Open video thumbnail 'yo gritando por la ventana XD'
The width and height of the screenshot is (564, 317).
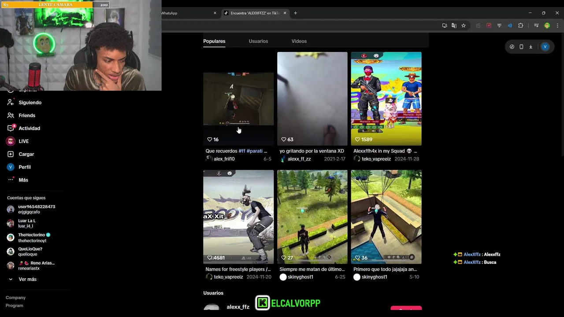point(312,99)
